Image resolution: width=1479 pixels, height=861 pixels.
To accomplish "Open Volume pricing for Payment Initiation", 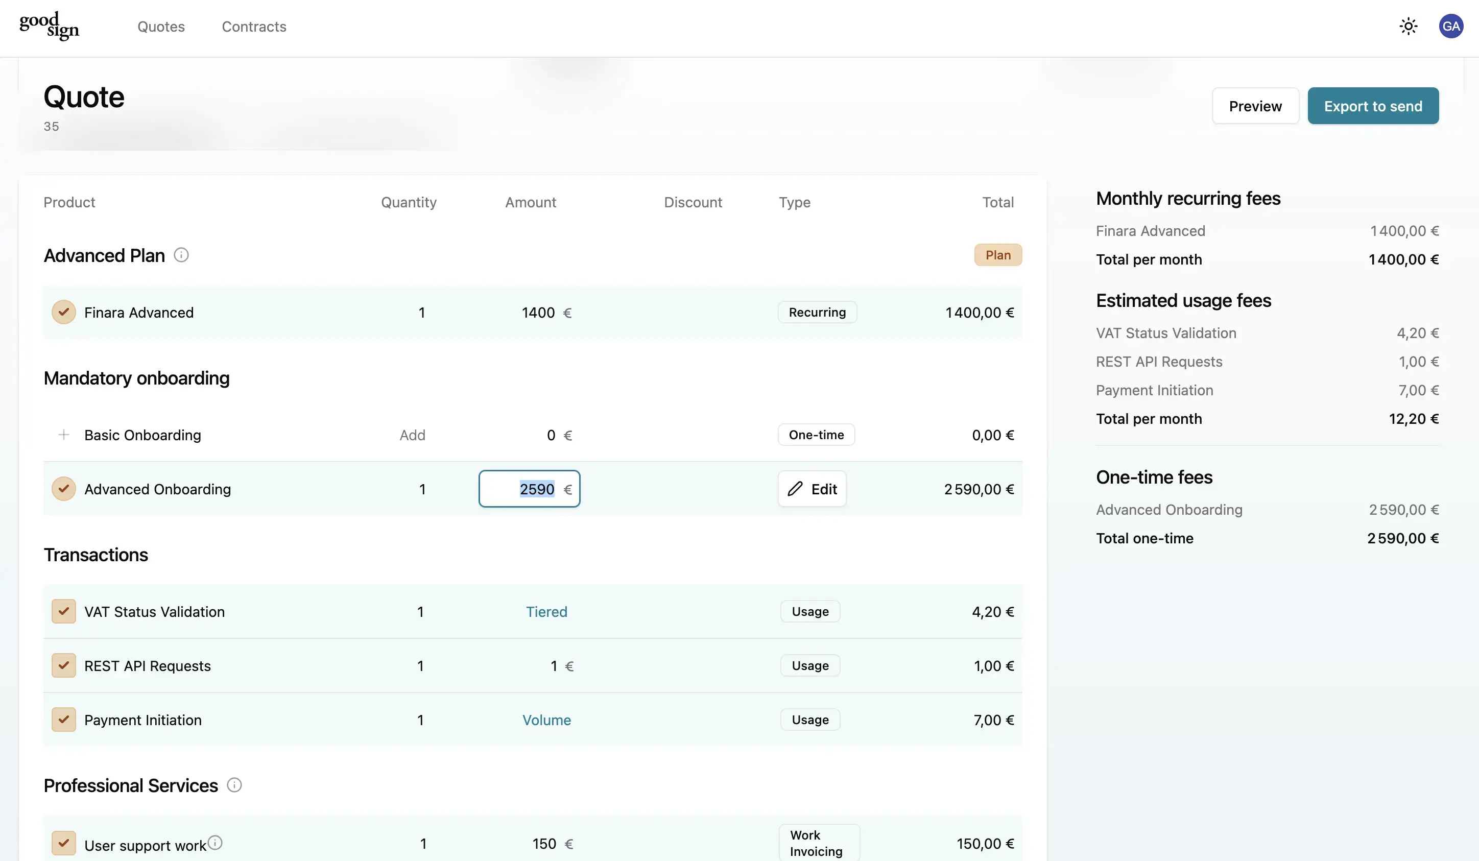I will point(546,720).
